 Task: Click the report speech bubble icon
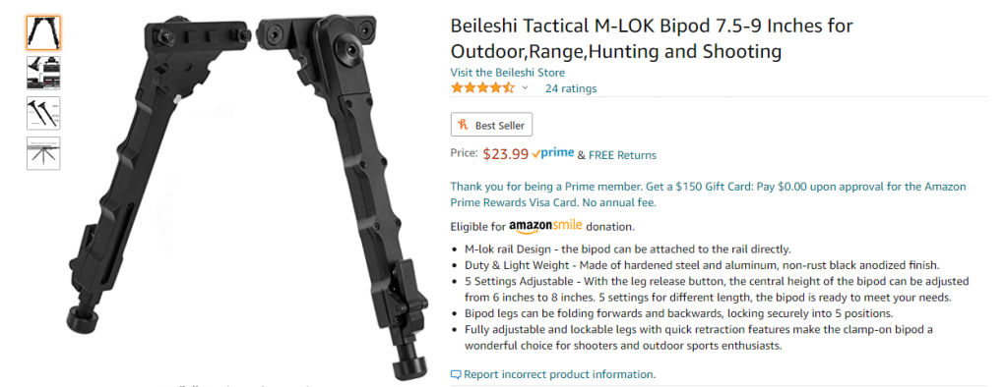coord(456,374)
